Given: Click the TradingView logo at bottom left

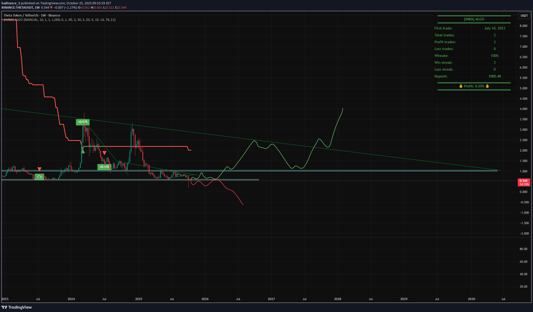Looking at the screenshot, I should (17, 307).
